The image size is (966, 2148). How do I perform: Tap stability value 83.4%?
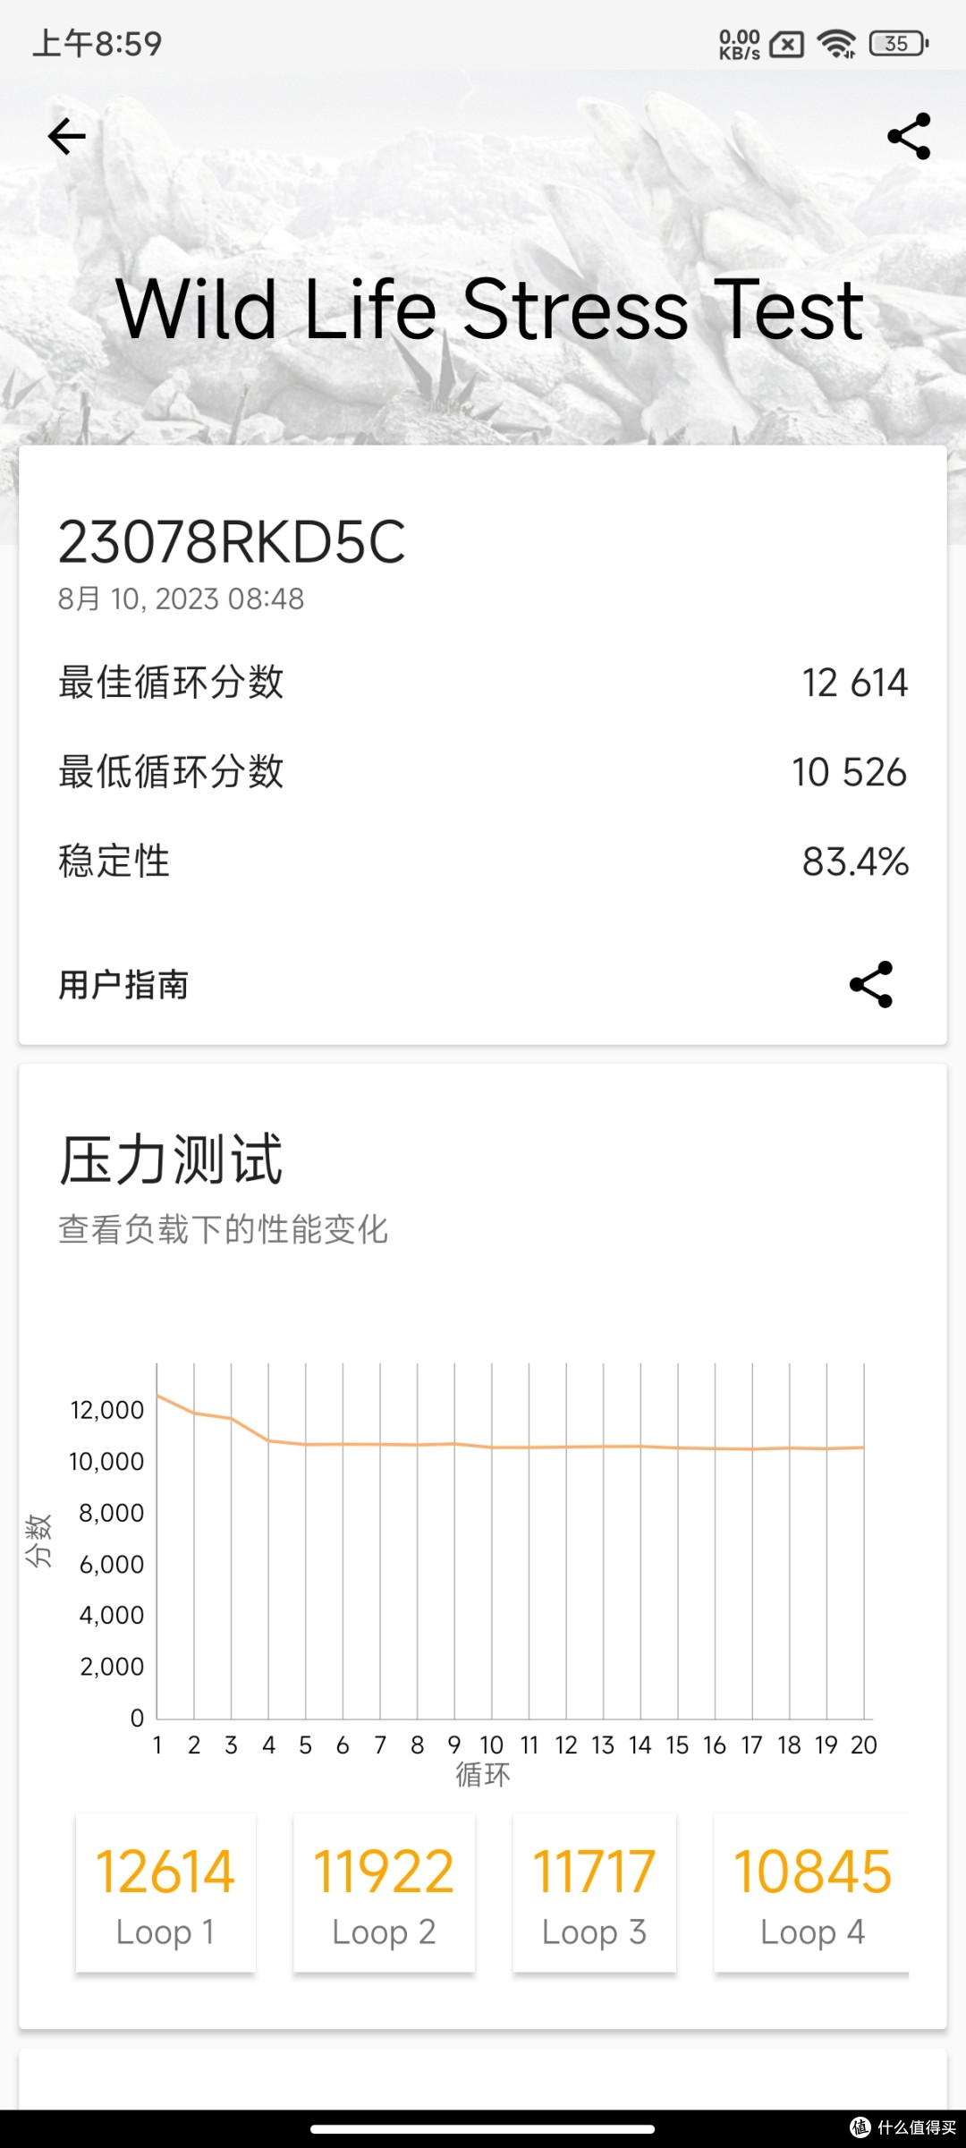point(855,862)
